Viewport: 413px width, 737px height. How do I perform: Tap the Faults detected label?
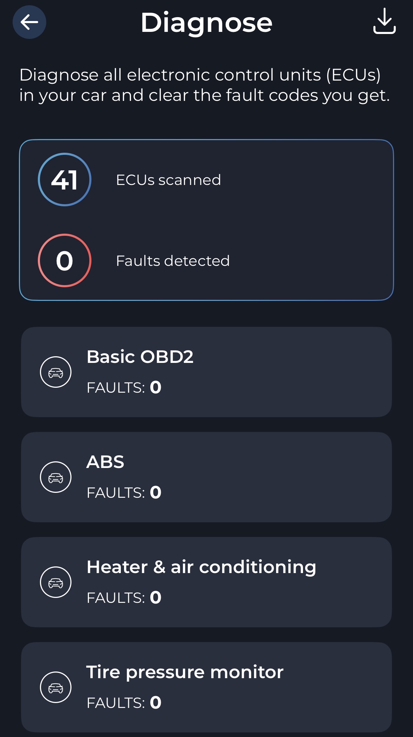173,261
